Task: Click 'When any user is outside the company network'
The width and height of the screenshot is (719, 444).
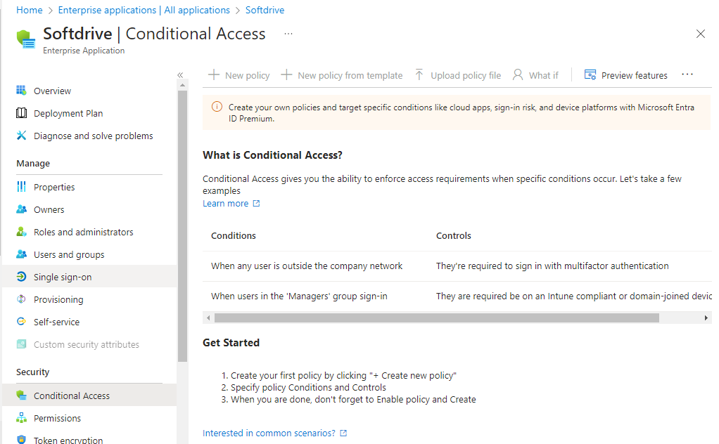Action: pyautogui.click(x=306, y=266)
